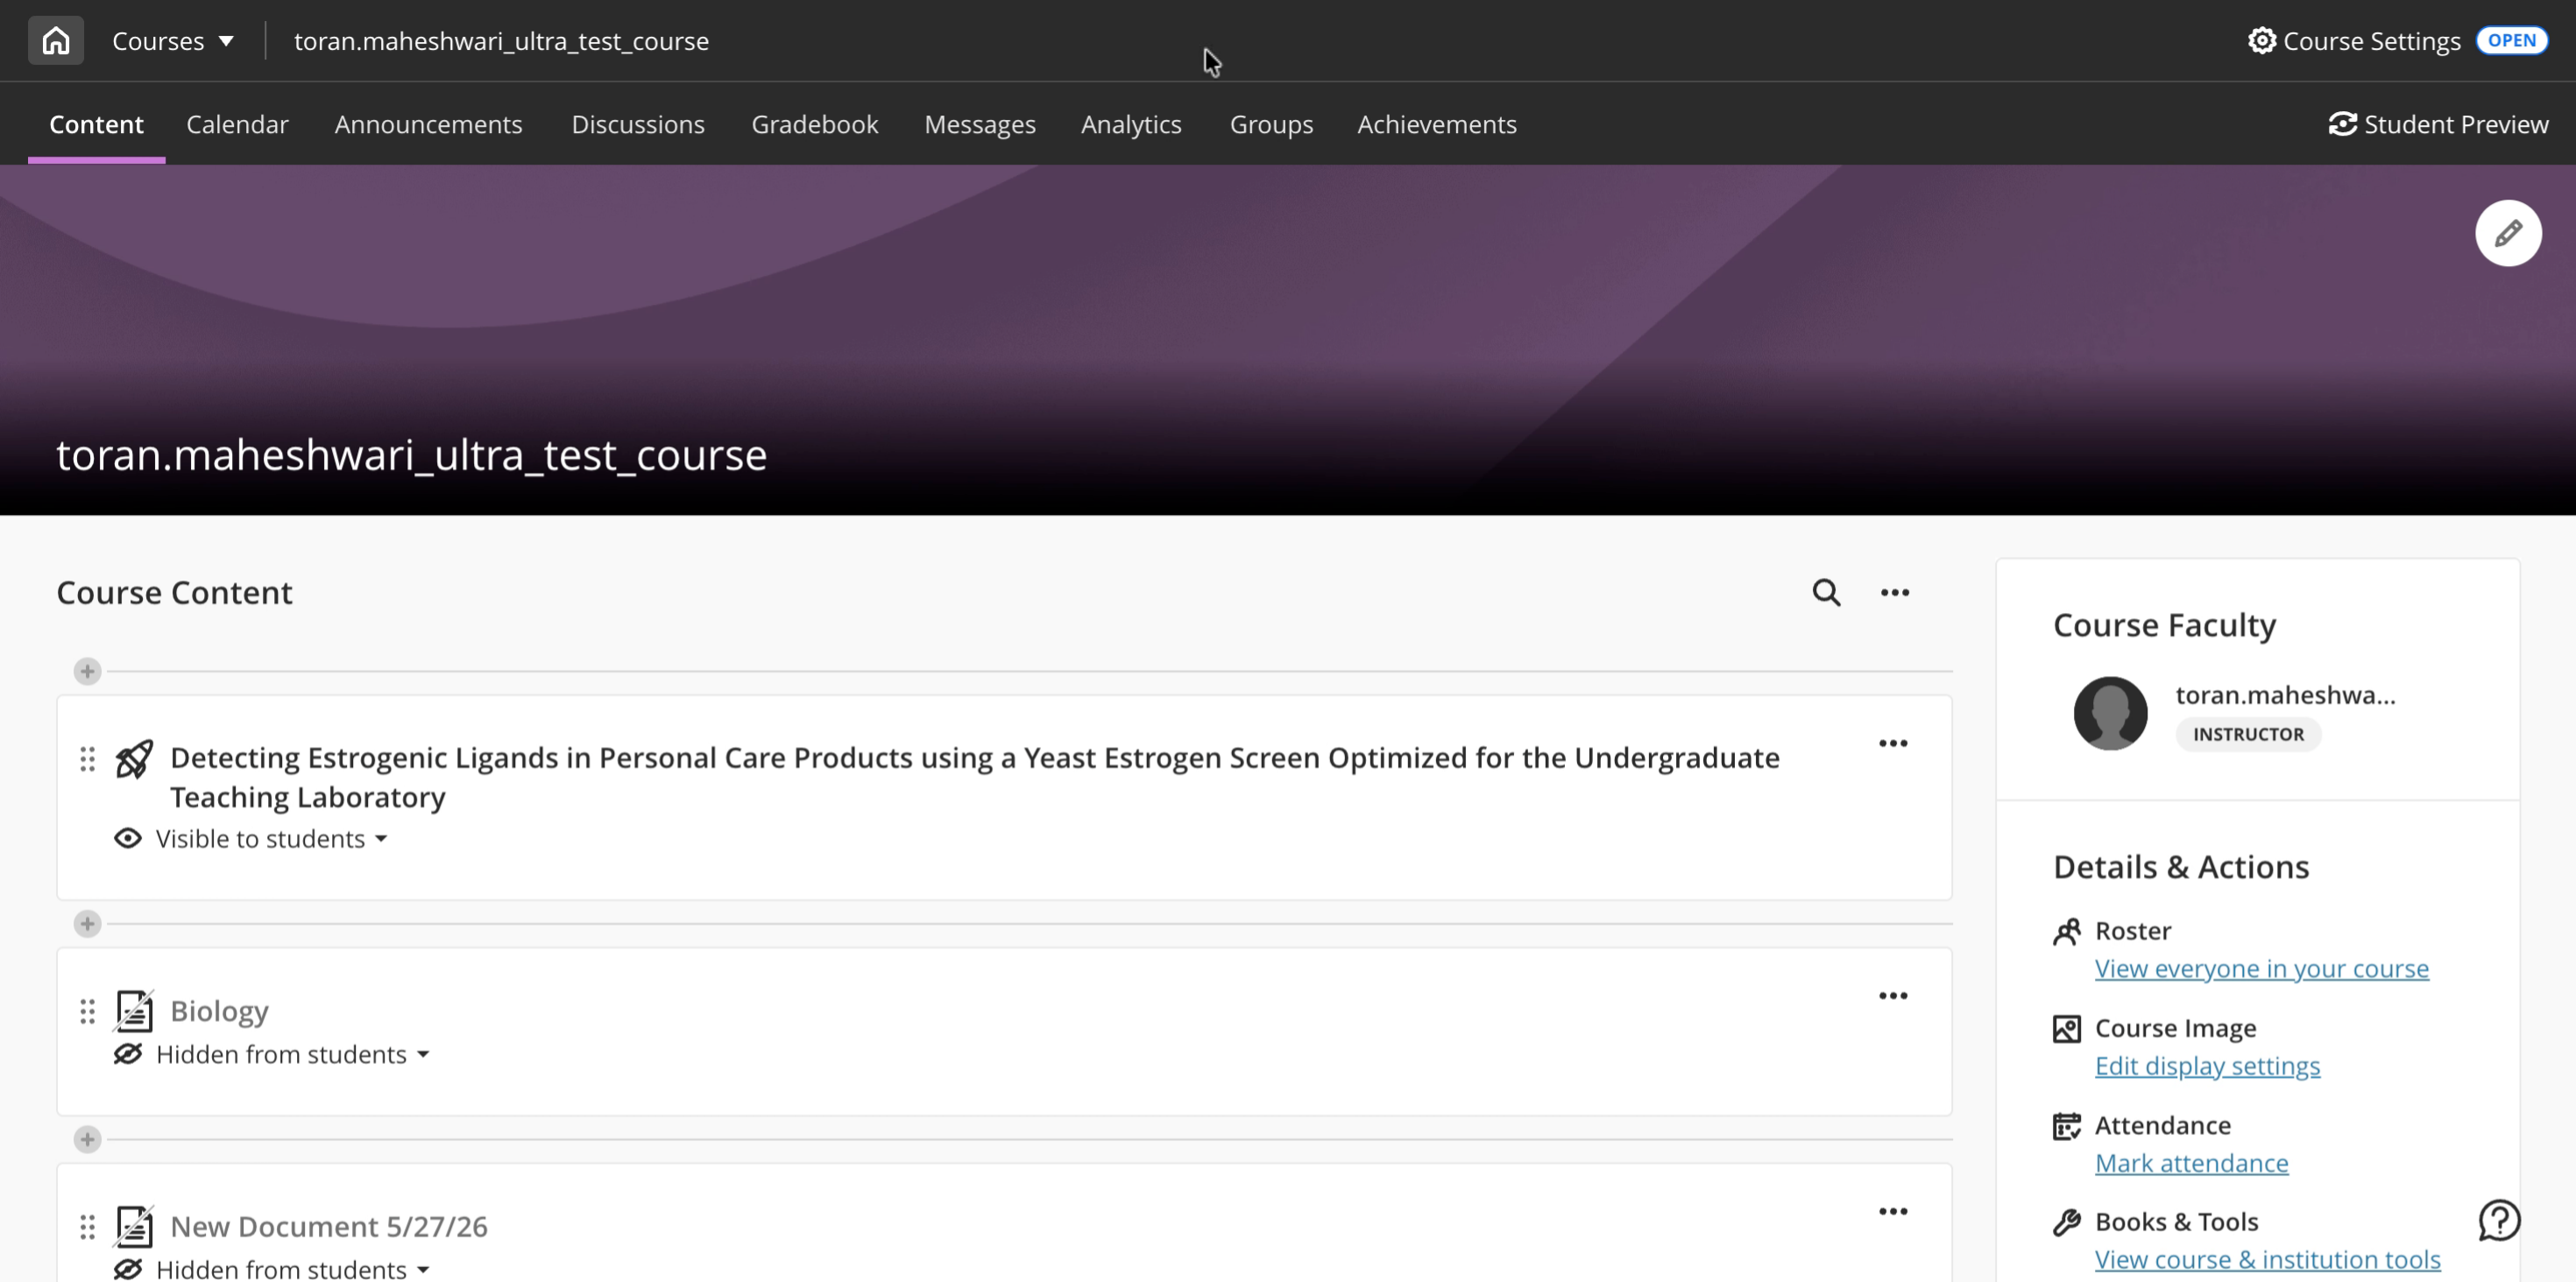Click the Roster people icon
2576x1282 pixels.
point(2066,931)
